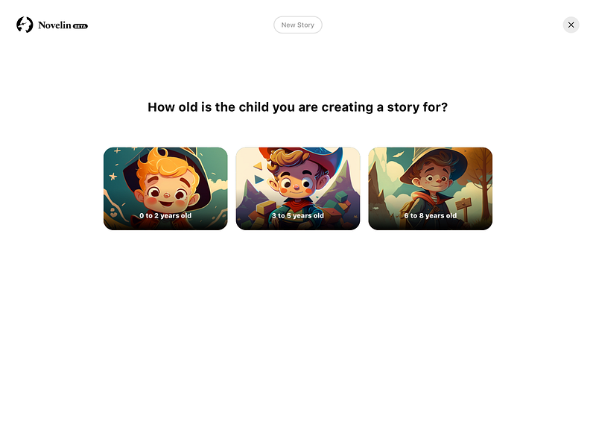Image resolution: width=596 pixels, height=447 pixels.
Task: Click the "0 to 2 years old" label text
Action: coord(165,215)
